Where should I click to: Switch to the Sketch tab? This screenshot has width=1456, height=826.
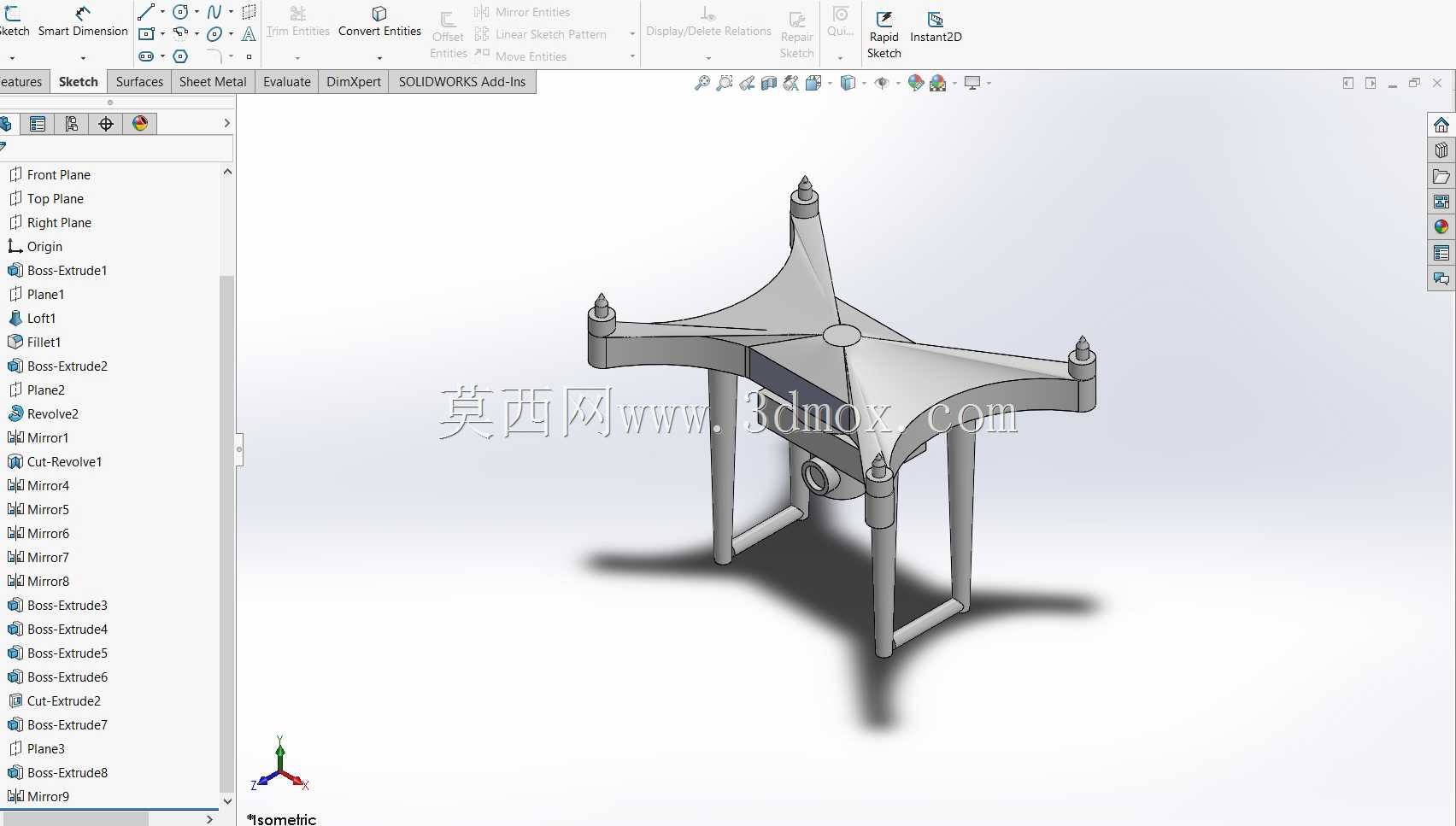79,82
